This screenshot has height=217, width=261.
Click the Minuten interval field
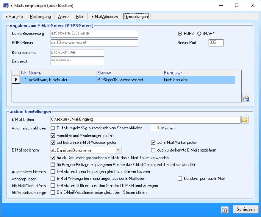click(x=155, y=128)
